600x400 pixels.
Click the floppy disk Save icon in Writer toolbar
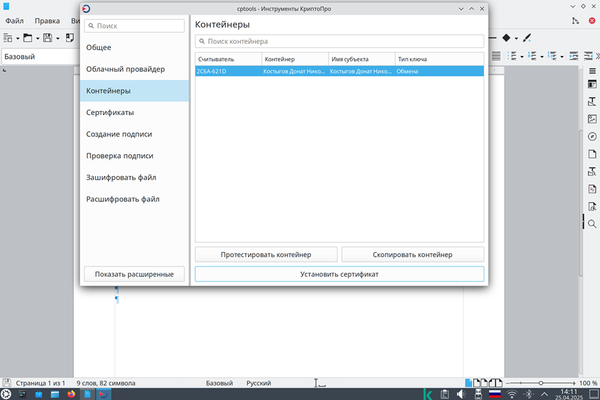pos(47,38)
